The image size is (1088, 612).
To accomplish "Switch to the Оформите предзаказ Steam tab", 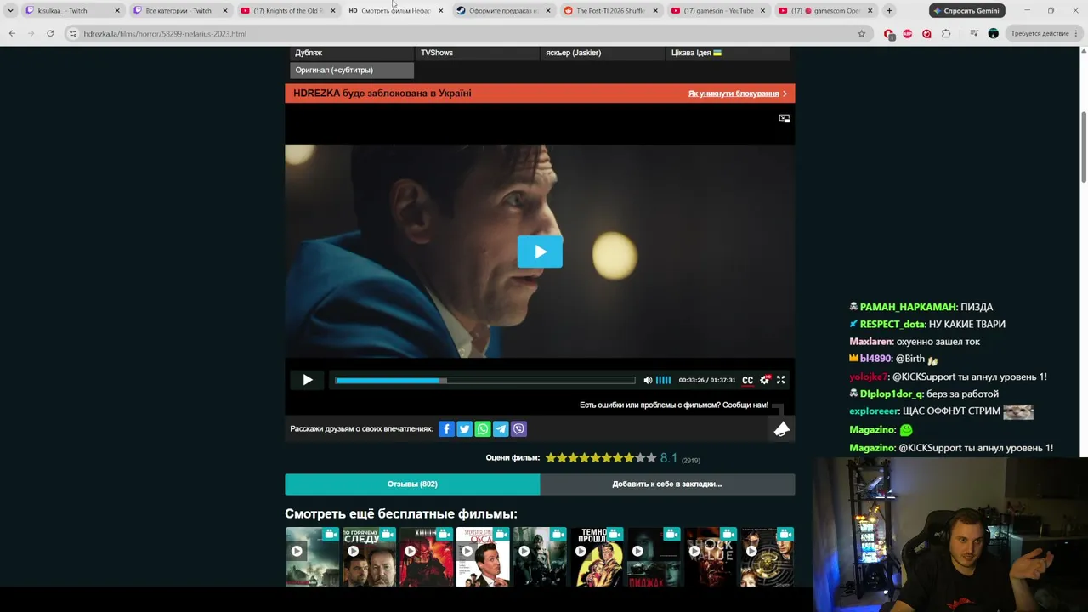I will (502, 11).
